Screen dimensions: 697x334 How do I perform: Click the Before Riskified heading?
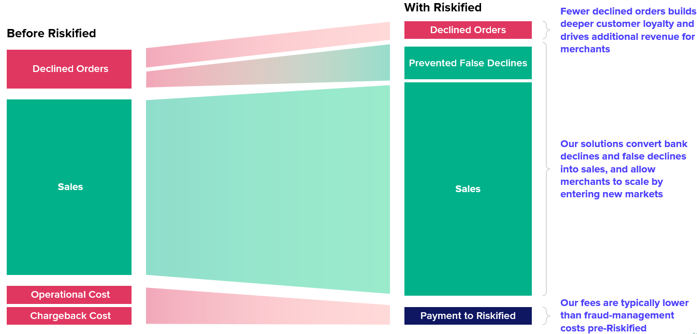click(51, 33)
